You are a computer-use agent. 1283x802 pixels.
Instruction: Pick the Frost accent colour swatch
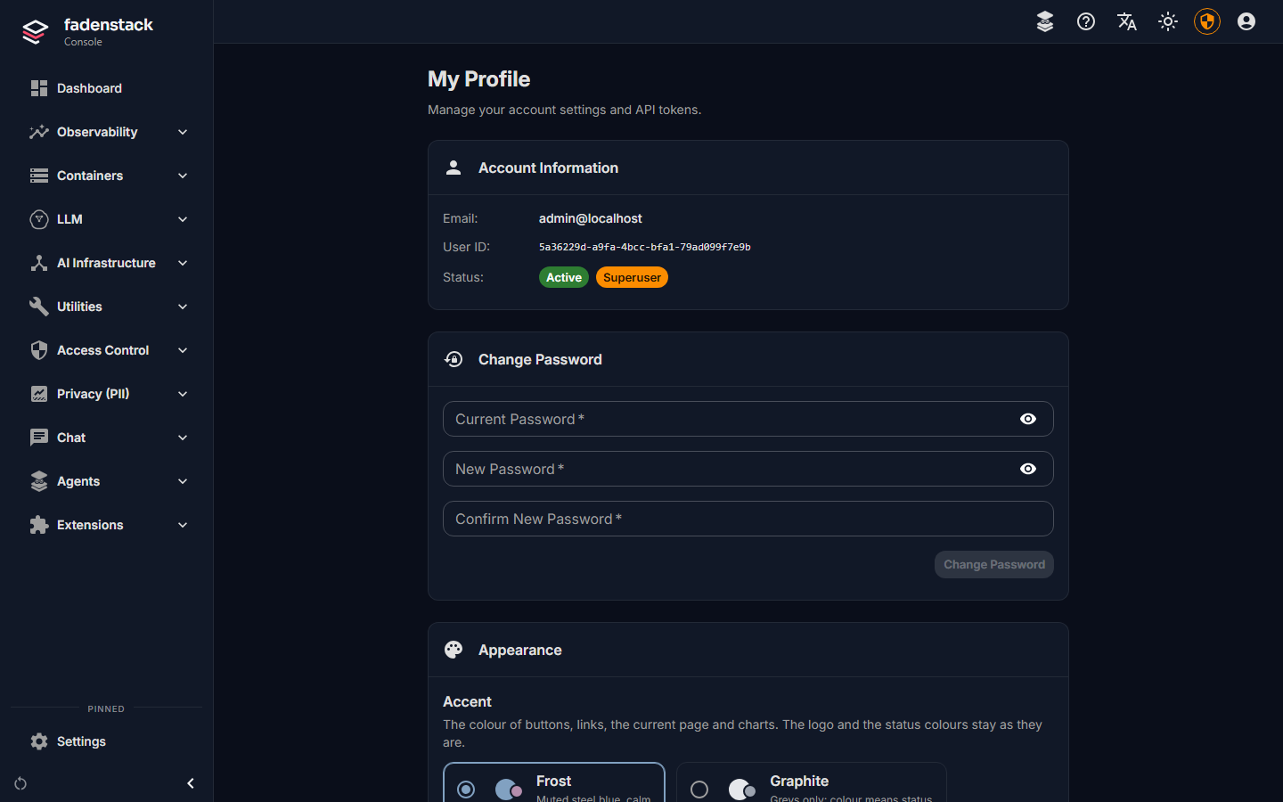point(509,790)
